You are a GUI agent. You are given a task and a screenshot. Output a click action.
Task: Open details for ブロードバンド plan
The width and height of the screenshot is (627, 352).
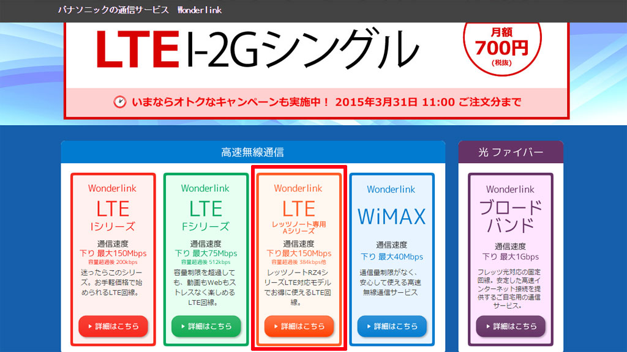click(x=511, y=326)
